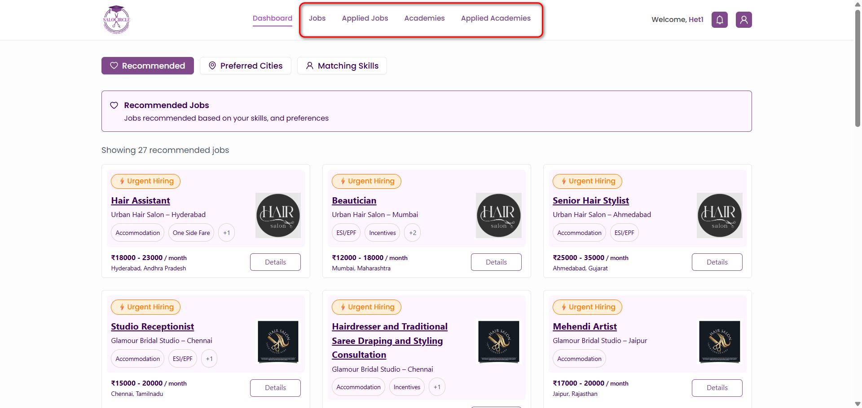Click the Senior Hair Stylist salon logo
The width and height of the screenshot is (862, 408).
720,216
